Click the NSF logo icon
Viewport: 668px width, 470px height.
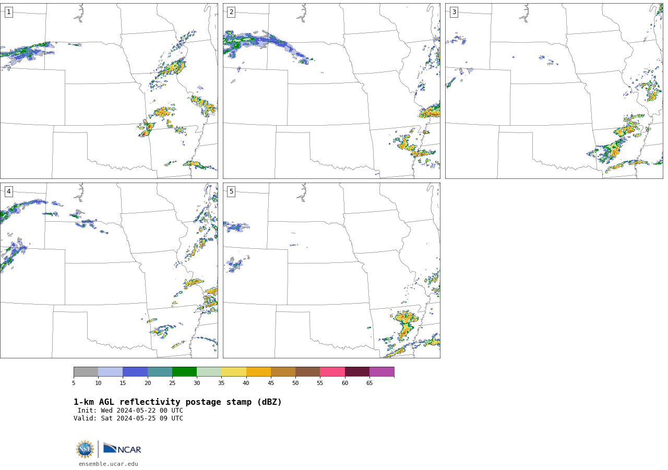pyautogui.click(x=85, y=449)
